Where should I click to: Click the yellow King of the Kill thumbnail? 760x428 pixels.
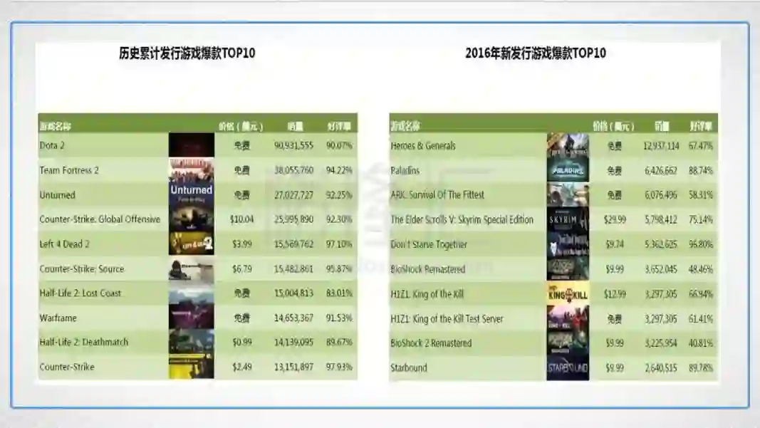(568, 293)
